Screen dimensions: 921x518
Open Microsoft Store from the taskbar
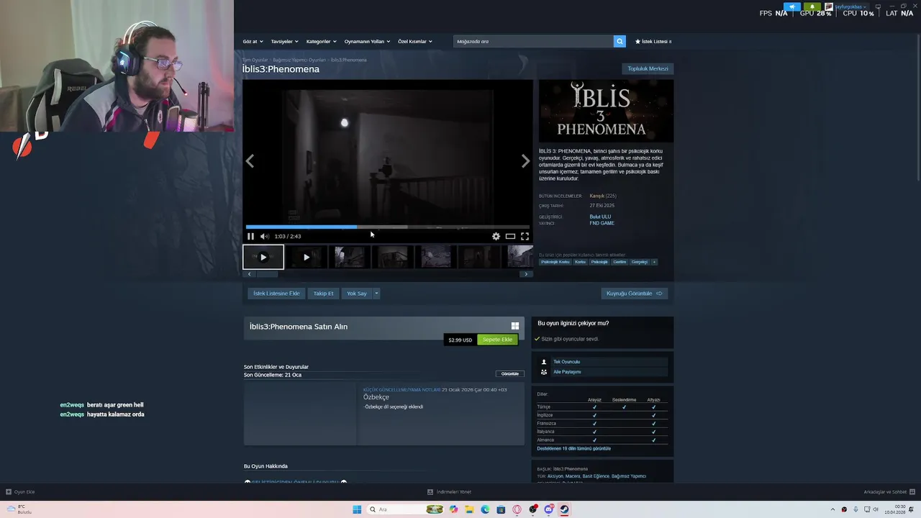(x=501, y=509)
